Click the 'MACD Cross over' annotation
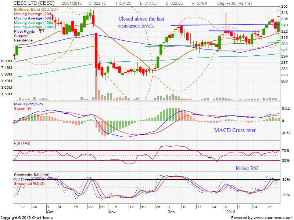Screen dimensions: 294x220 tap(235, 130)
